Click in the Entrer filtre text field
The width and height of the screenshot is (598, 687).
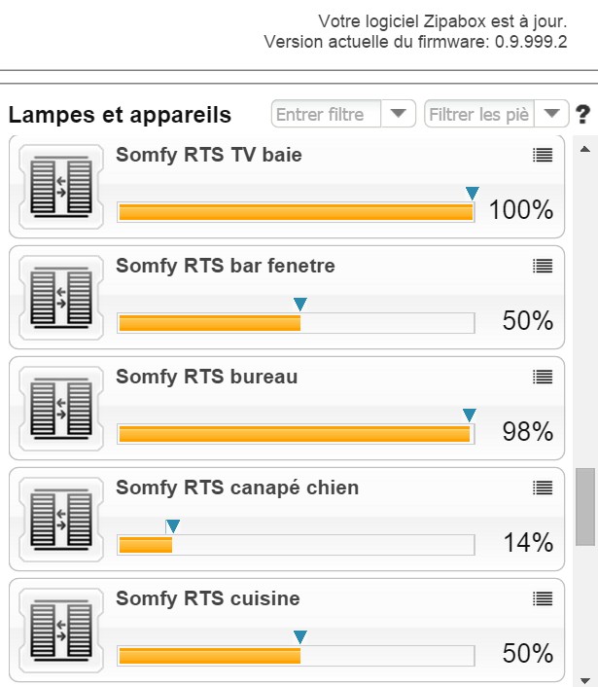point(326,114)
